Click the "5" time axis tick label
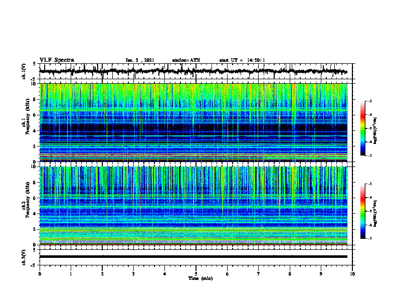 tap(196, 274)
